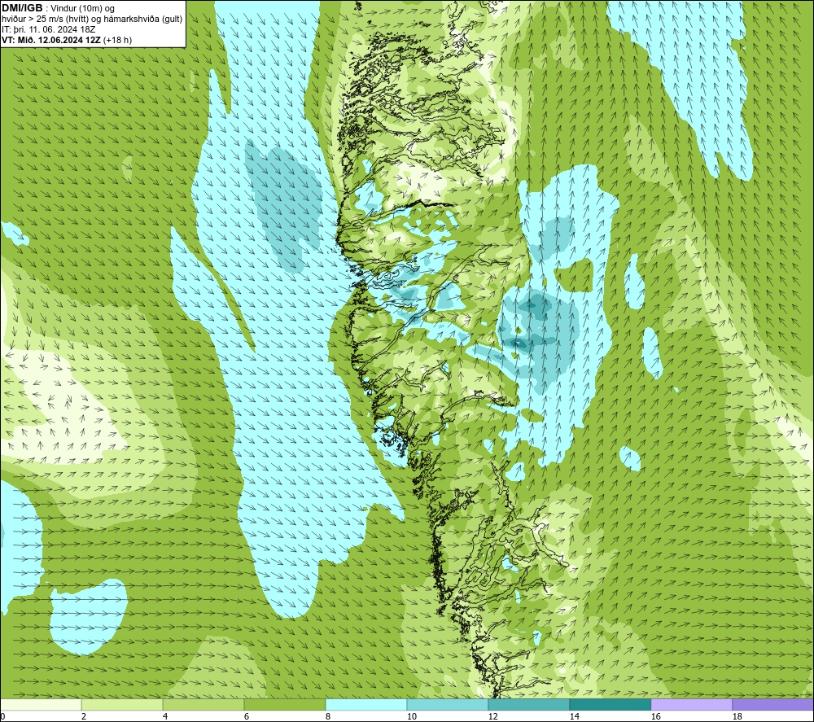Click the legend tick label 6

246,716
